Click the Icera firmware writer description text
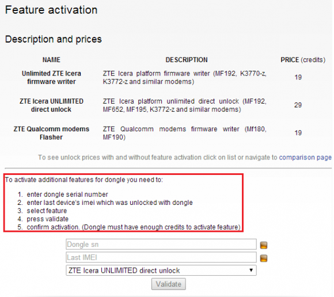This screenshot has width=334, height=297. point(185,78)
